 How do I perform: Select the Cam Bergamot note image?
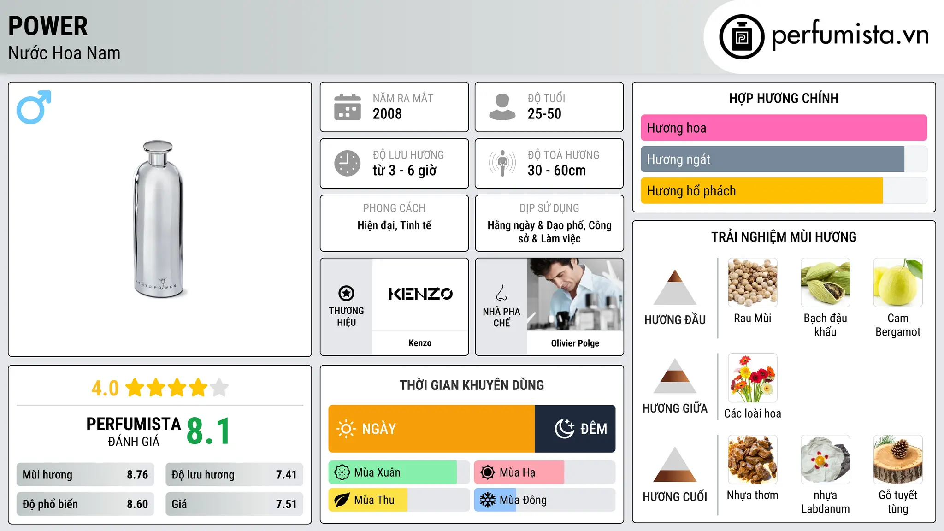click(898, 282)
